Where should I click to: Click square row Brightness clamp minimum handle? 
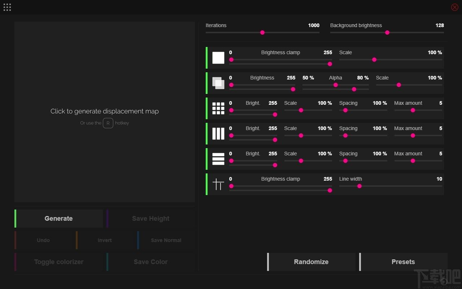(231, 60)
